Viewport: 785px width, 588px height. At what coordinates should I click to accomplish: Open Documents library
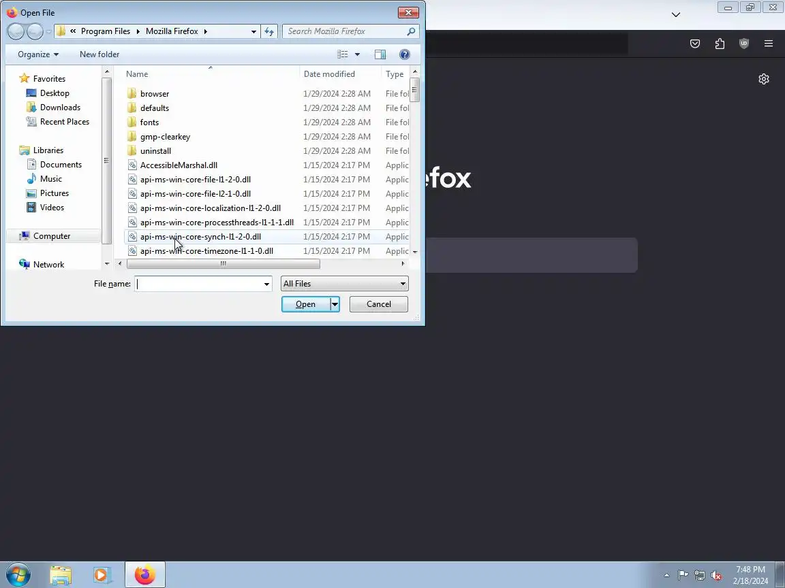61,165
